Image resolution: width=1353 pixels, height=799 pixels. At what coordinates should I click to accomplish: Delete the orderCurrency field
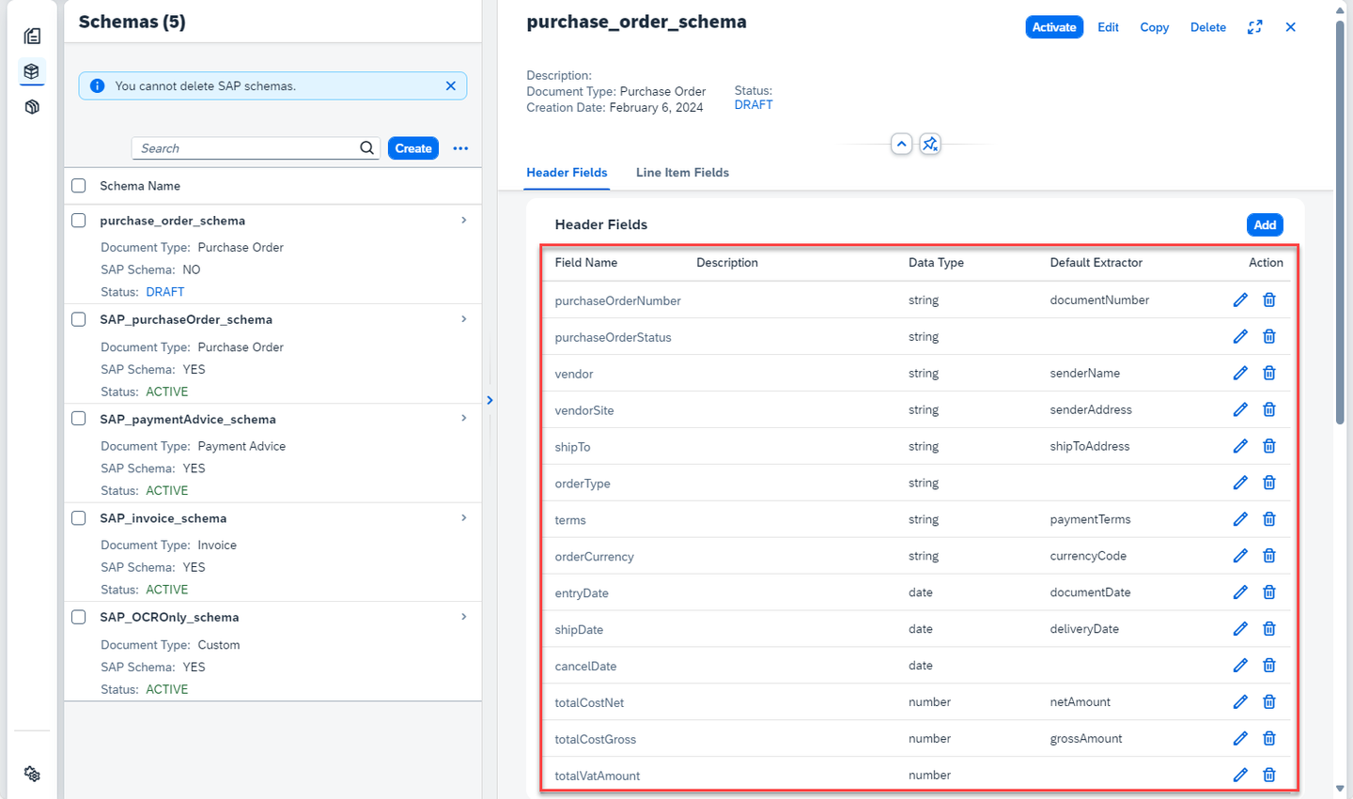pyautogui.click(x=1269, y=556)
